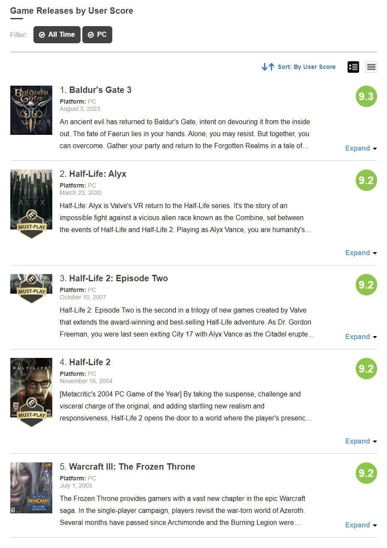Click the Must-Play badge on Episode Two

(31, 289)
